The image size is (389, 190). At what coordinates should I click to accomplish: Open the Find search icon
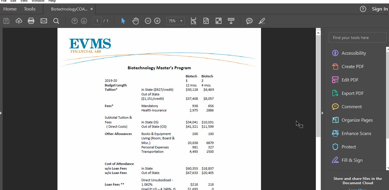tap(56, 21)
